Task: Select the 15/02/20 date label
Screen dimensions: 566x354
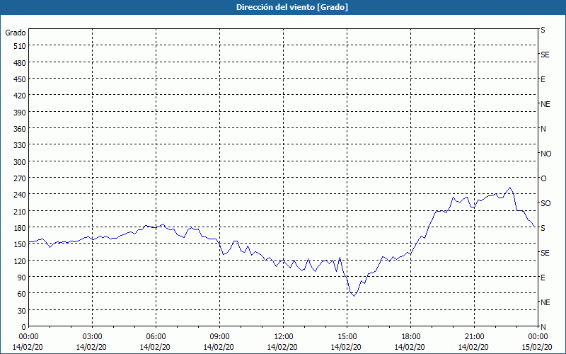Action: [538, 347]
